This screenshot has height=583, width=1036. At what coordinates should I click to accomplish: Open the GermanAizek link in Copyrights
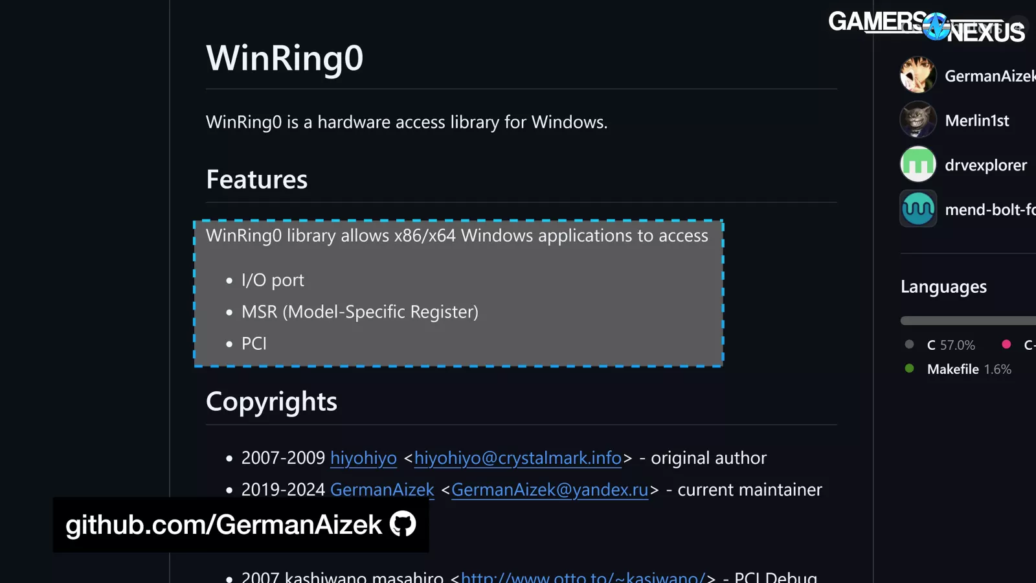point(382,490)
